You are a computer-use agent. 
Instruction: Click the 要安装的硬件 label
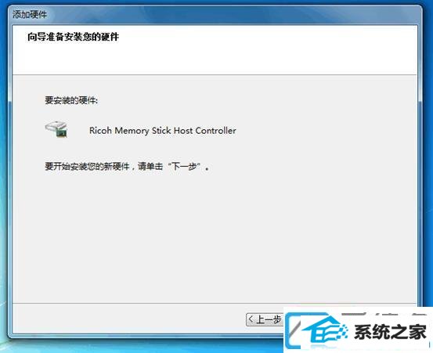click(x=71, y=100)
